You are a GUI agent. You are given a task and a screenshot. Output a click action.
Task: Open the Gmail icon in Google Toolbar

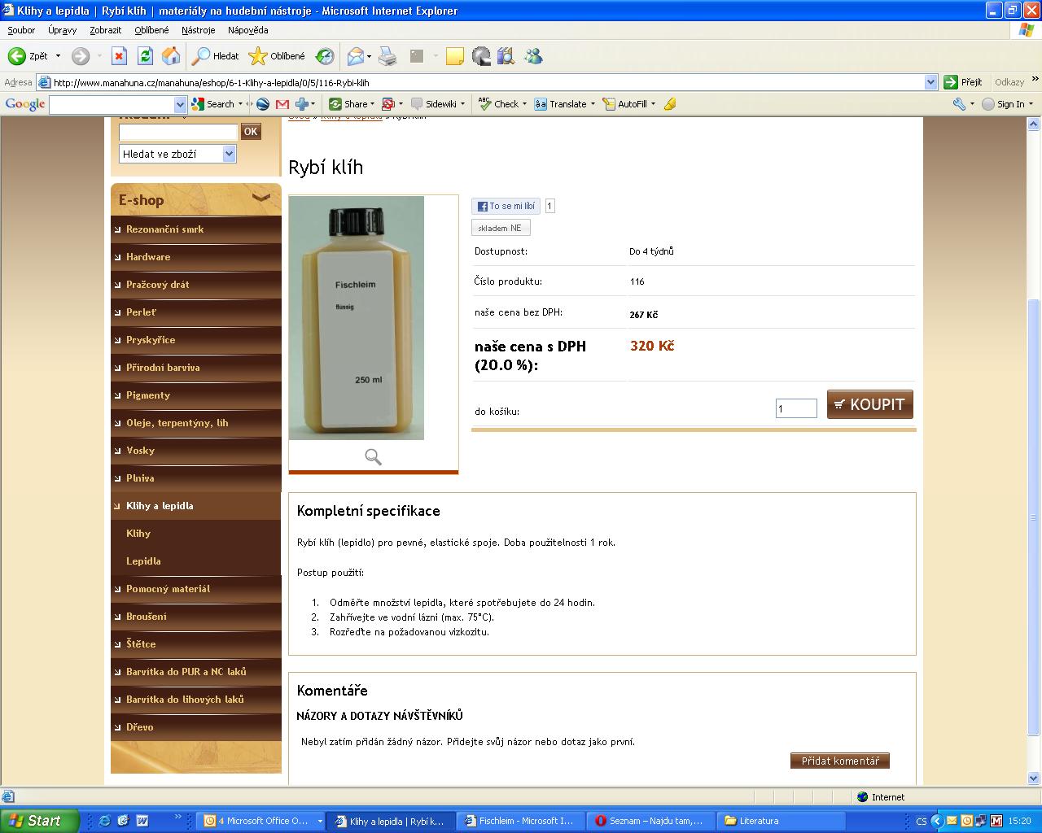pos(282,104)
